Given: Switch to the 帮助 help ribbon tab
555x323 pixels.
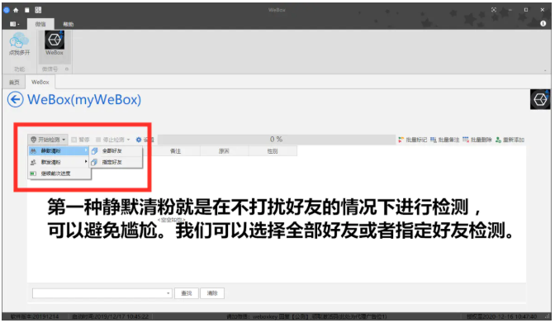Looking at the screenshot, I should (68, 25).
